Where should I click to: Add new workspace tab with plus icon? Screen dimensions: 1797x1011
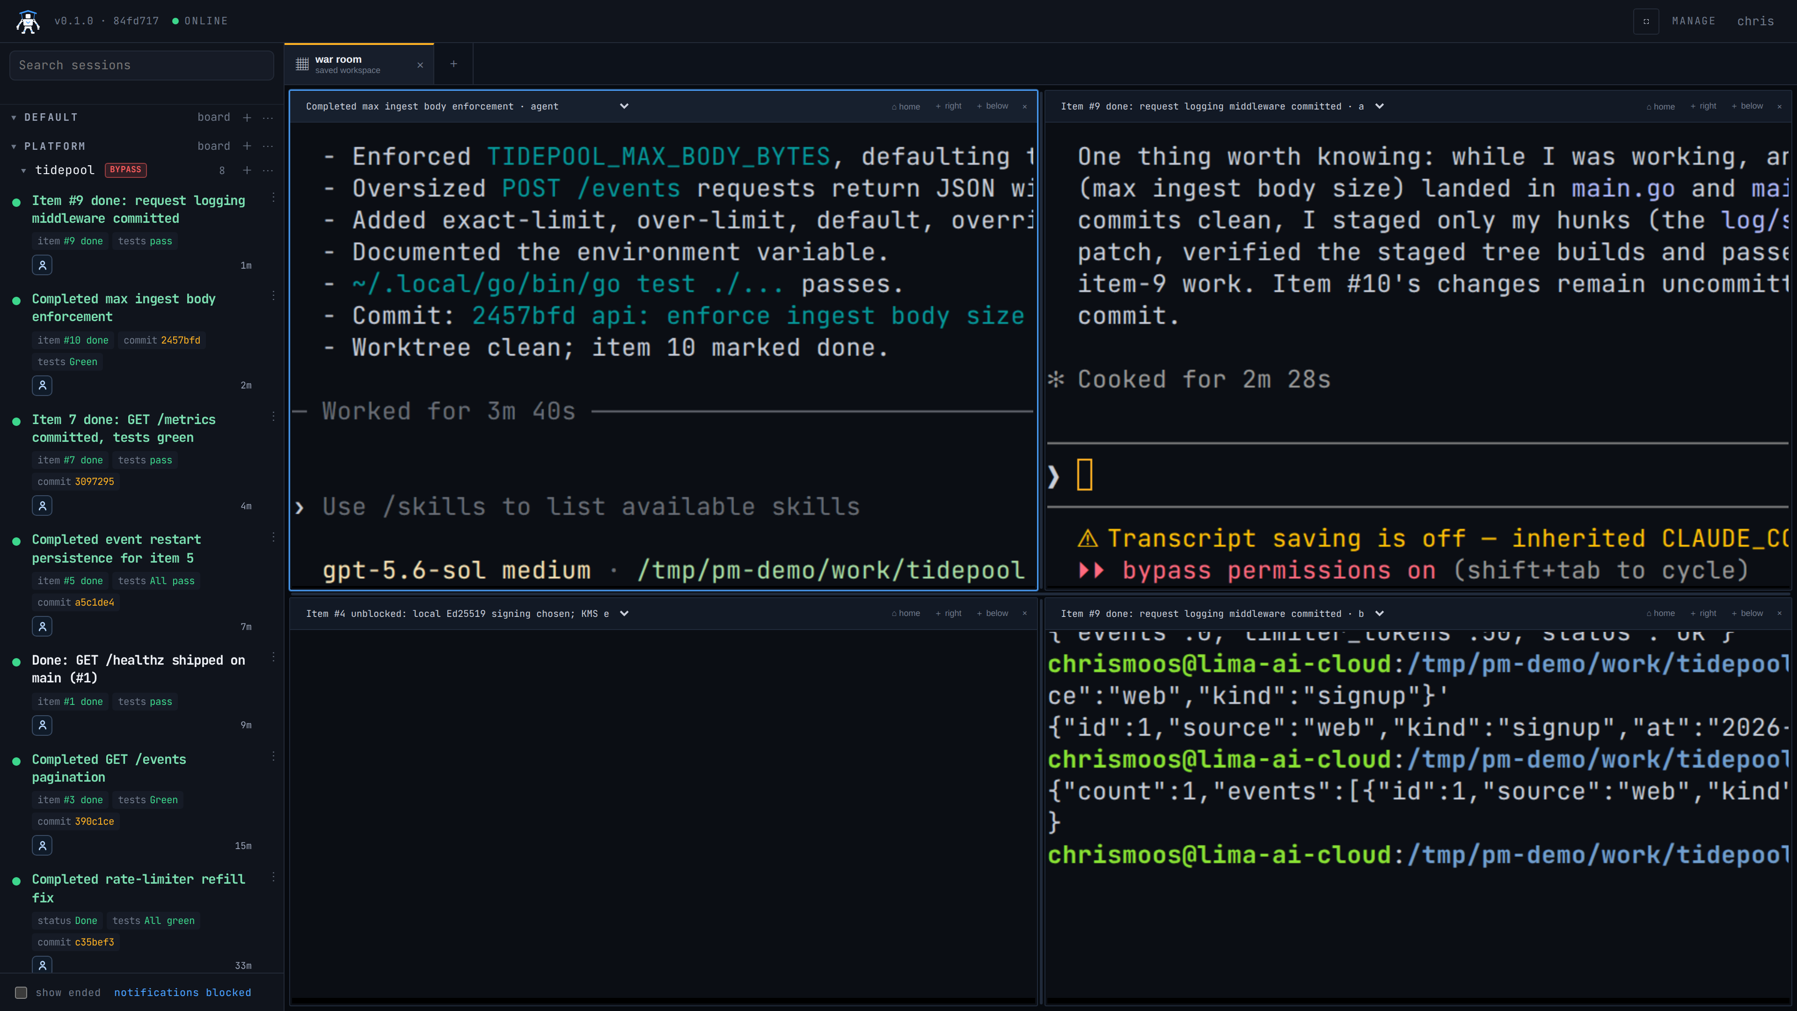[453, 64]
